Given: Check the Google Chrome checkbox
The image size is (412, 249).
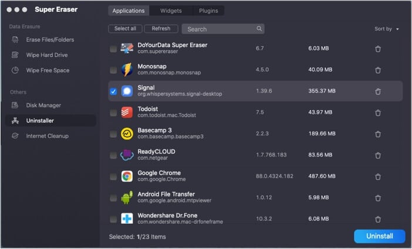Looking at the screenshot, I should tap(113, 176).
